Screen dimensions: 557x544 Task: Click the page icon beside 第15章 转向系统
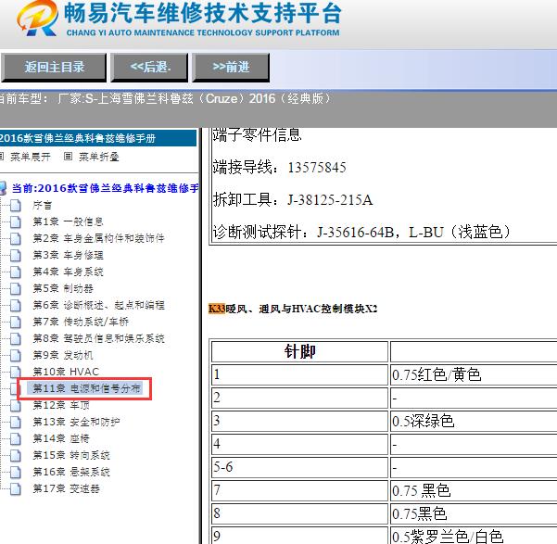[15, 456]
